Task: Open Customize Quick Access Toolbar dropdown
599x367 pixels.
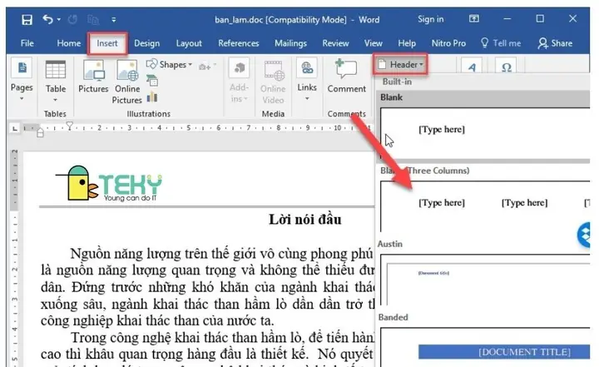Action: pyautogui.click(x=113, y=19)
